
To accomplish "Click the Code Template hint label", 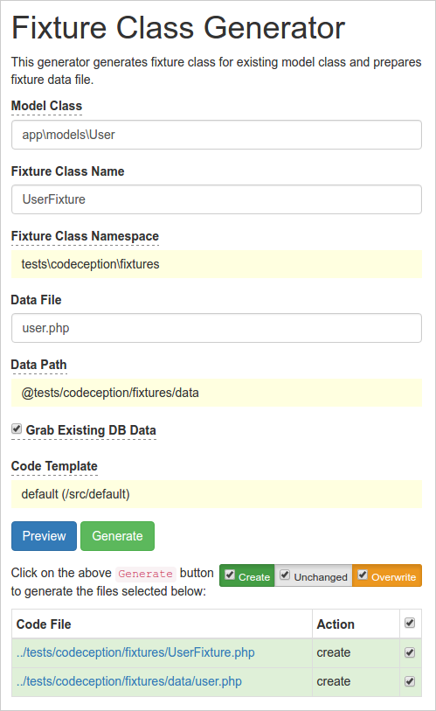I will click(x=54, y=466).
